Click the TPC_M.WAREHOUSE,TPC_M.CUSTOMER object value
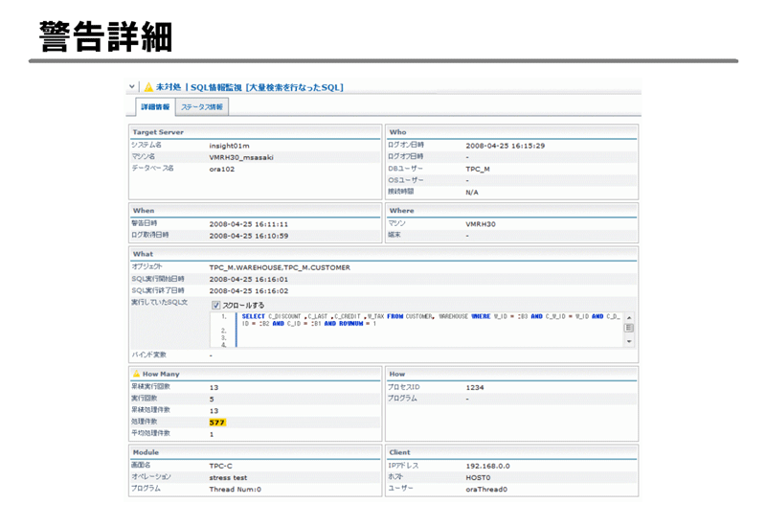 tap(280, 267)
